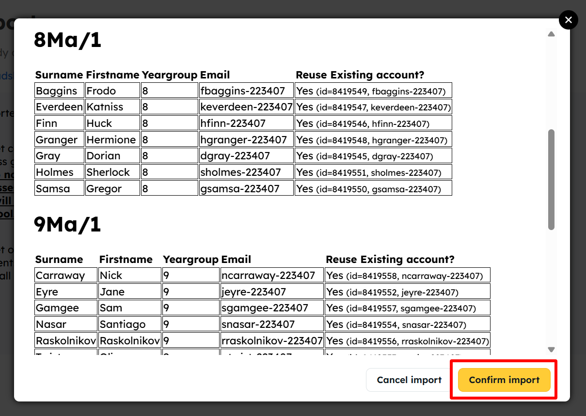Click the scroll up arrow of the dialog
586x416 pixels.
551,34
